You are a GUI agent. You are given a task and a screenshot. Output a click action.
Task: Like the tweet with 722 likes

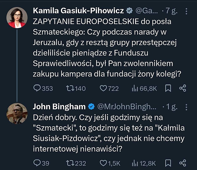tap(103, 89)
